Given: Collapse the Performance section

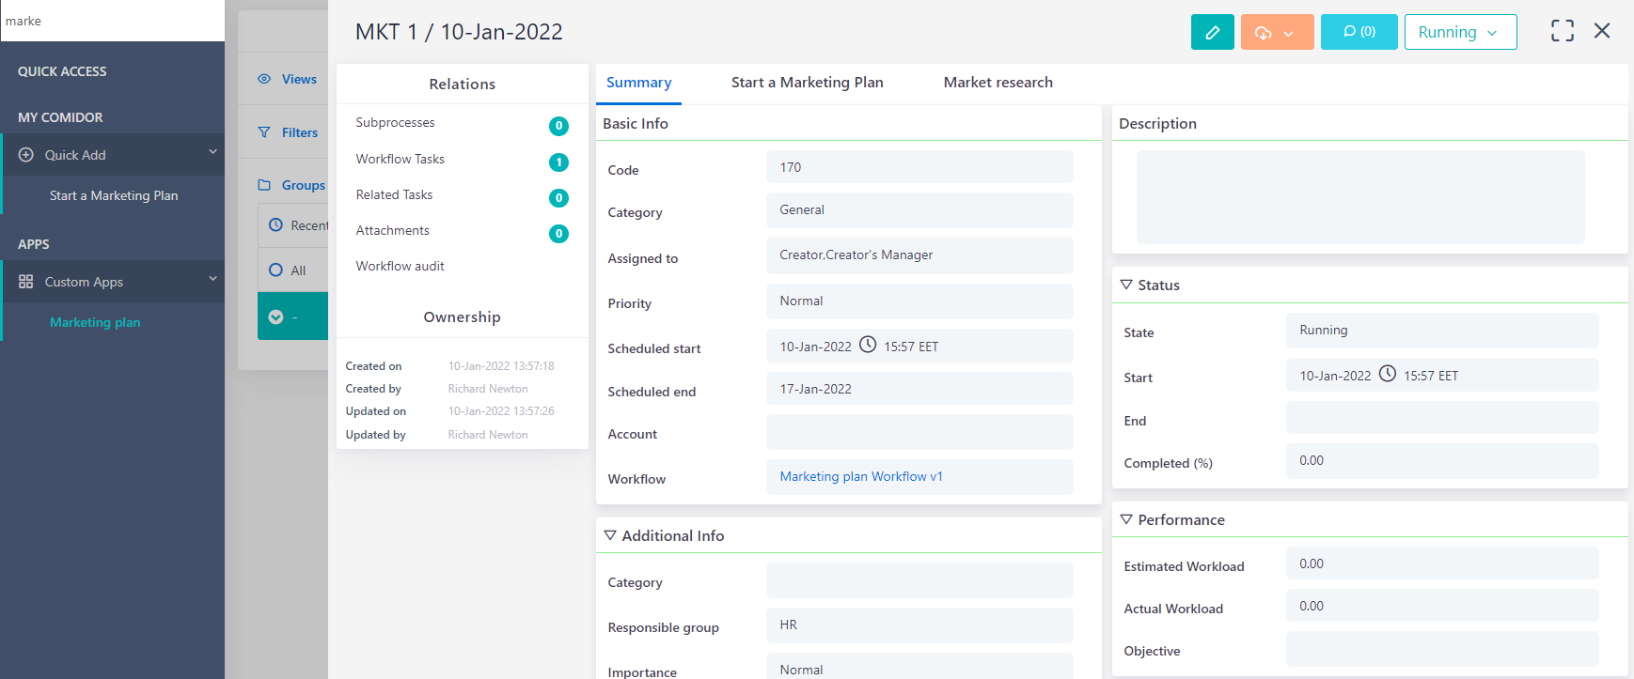Looking at the screenshot, I should coord(1126,519).
